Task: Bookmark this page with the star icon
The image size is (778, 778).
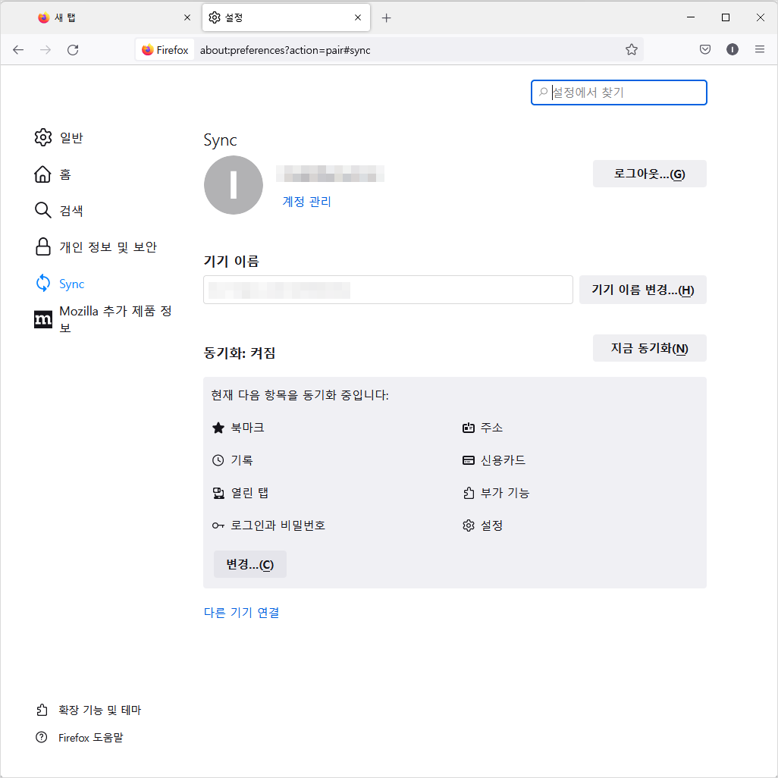Action: 631,49
